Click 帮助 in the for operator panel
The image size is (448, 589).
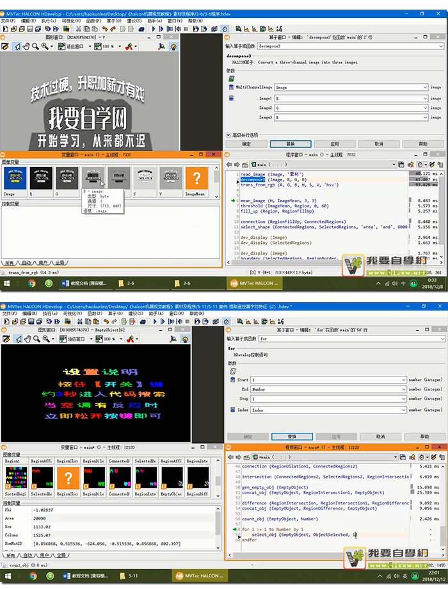click(425, 437)
